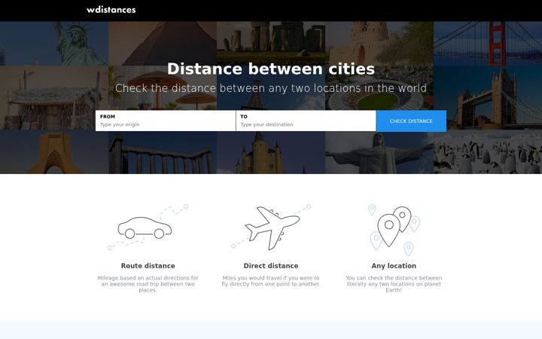Click the Distance between cities title

click(x=271, y=69)
